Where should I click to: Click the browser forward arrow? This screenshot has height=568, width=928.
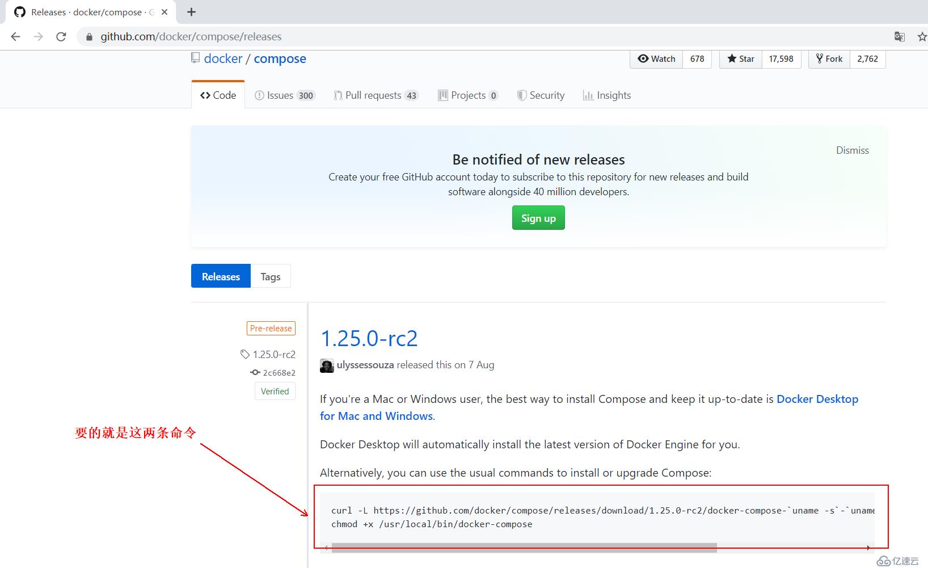pyautogui.click(x=38, y=37)
